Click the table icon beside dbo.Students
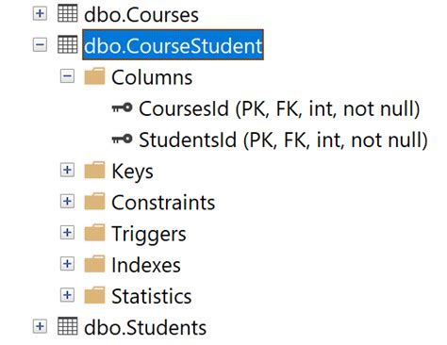 tap(68, 326)
